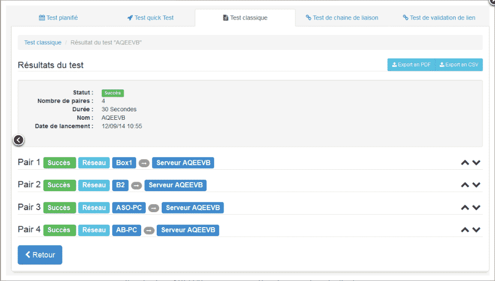Collapse Pair 1 using the up chevron
This screenshot has height=281, width=495.
click(465, 163)
